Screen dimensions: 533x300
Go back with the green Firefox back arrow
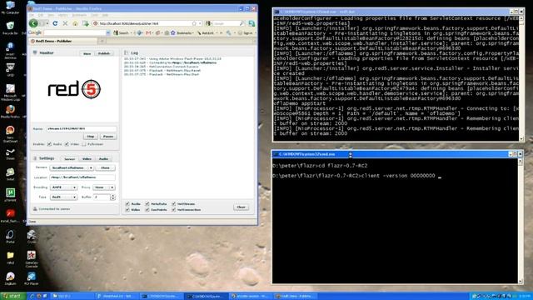[33, 23]
